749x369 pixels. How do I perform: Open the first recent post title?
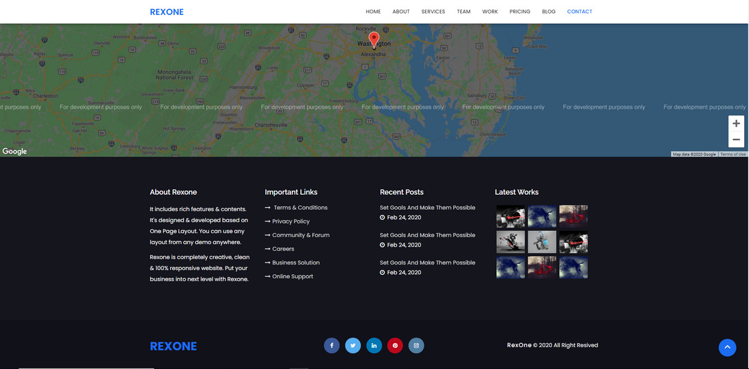tap(427, 208)
